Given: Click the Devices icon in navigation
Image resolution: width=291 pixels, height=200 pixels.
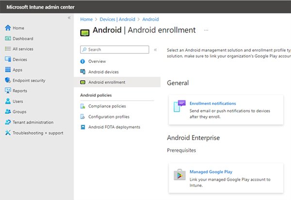Looking at the screenshot, I should pos(8,60).
